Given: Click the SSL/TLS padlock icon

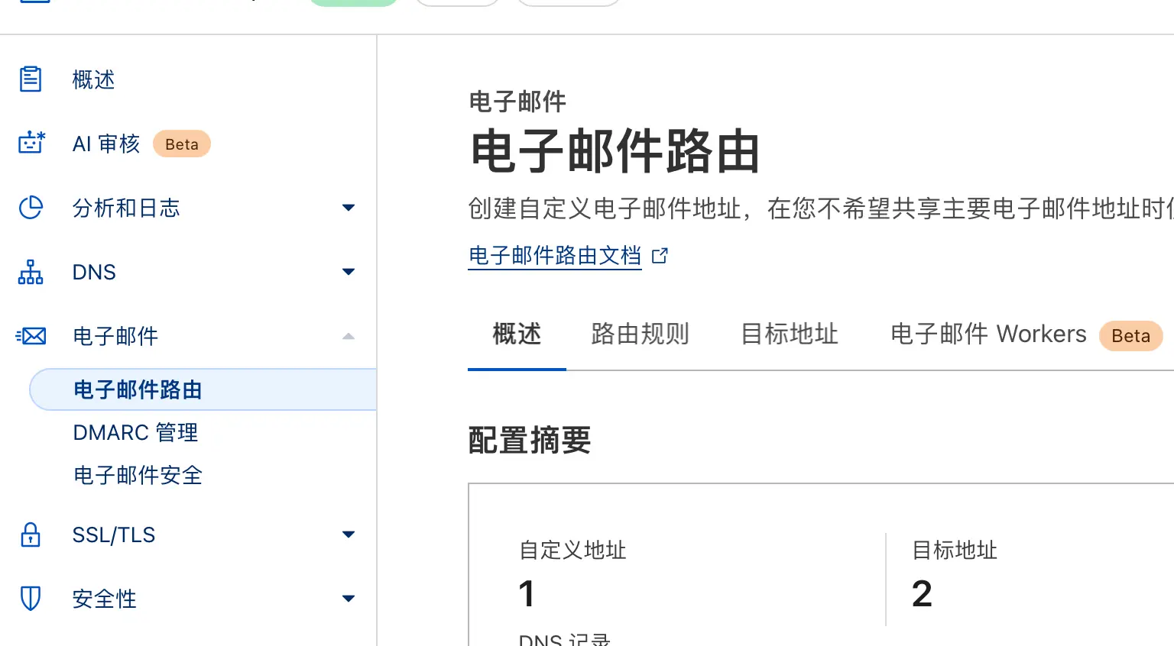Looking at the screenshot, I should [x=31, y=535].
